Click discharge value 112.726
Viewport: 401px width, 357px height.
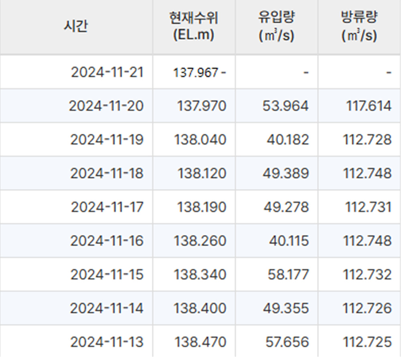click(367, 308)
